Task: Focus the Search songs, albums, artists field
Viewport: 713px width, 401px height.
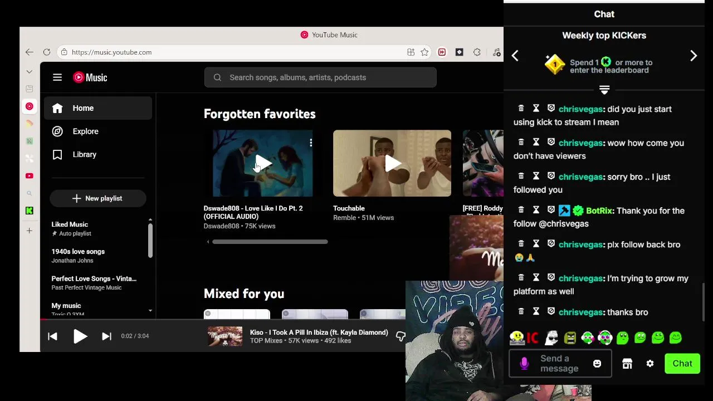Action: [x=320, y=77]
